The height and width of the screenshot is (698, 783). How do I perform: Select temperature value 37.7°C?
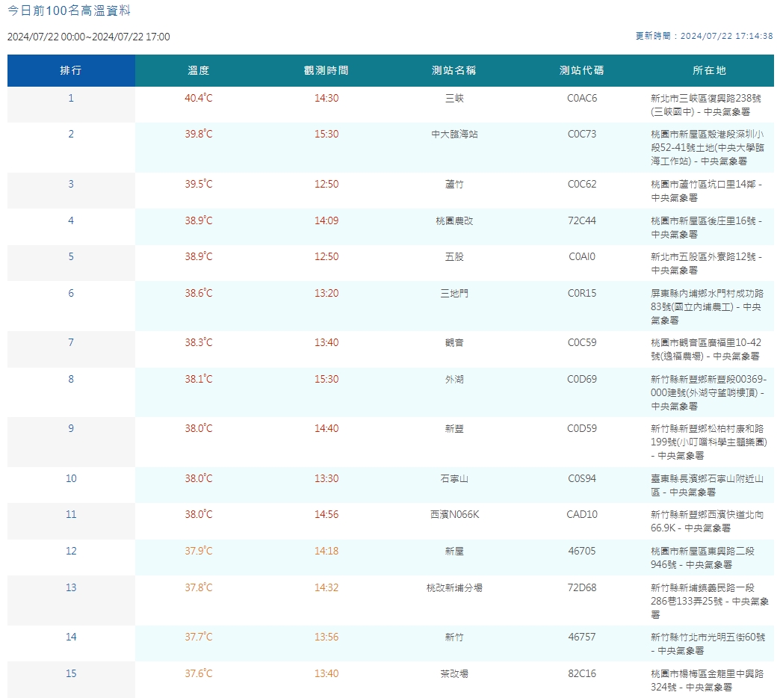tap(199, 637)
